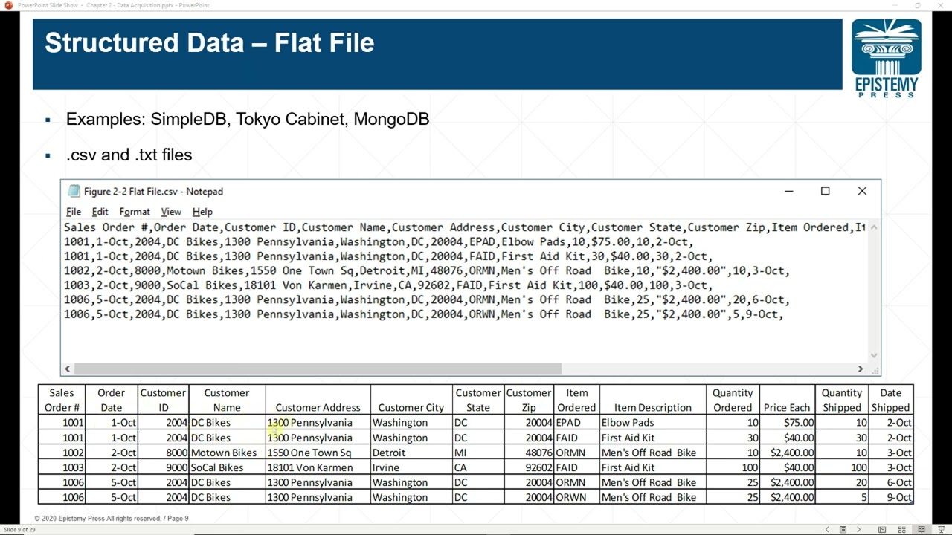Click the Epistemy Press logo
Viewport: 952px width, 535px height.
tap(886, 58)
